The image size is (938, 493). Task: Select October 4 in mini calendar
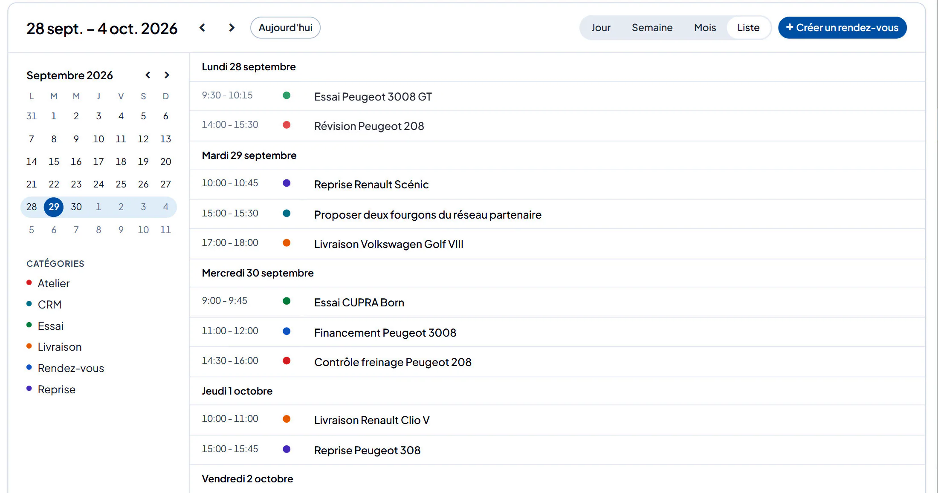tap(166, 207)
